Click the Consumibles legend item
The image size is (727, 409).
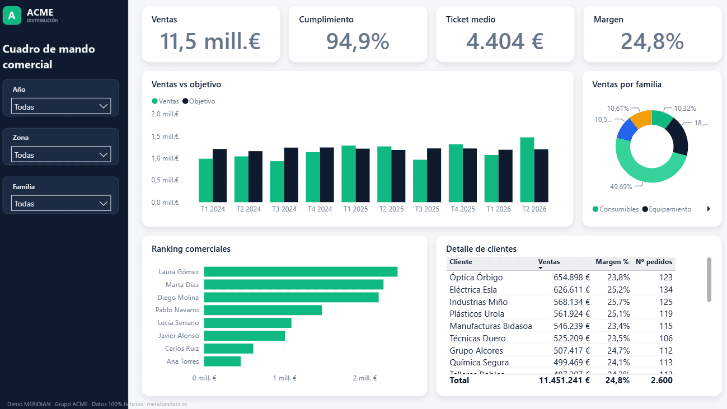[616, 209]
